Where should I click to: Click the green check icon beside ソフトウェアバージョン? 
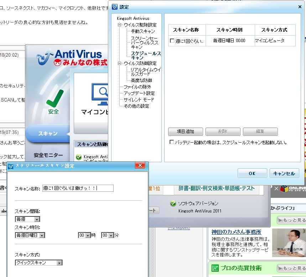pos(173,203)
